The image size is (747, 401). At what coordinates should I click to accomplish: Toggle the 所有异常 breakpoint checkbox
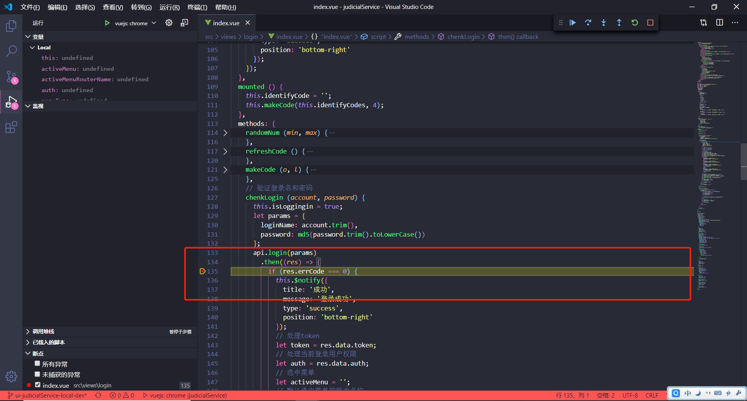coord(37,364)
